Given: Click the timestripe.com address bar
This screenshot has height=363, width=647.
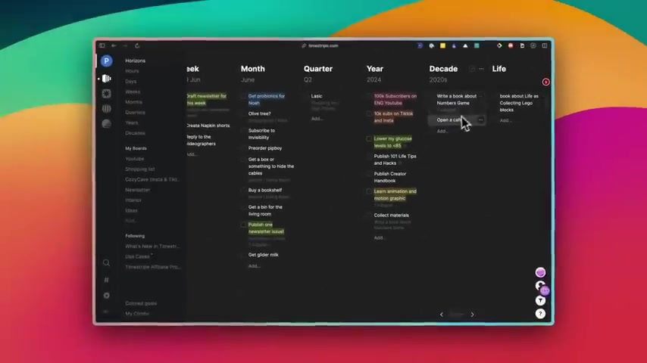Looking at the screenshot, I should pyautogui.click(x=323, y=45).
